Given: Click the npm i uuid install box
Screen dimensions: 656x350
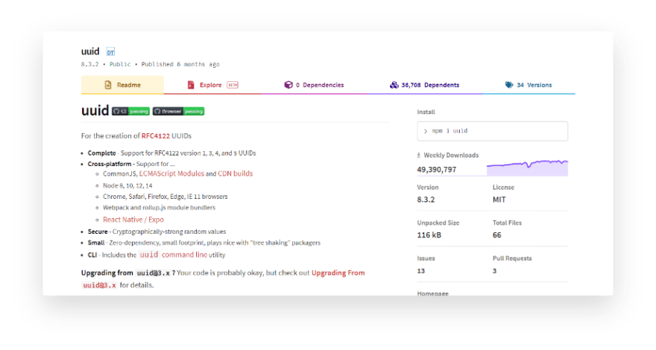Looking at the screenshot, I should point(493,131).
